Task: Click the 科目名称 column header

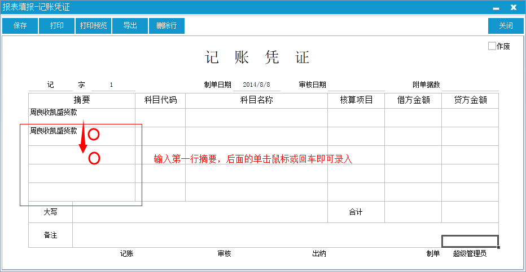Action: (257, 100)
